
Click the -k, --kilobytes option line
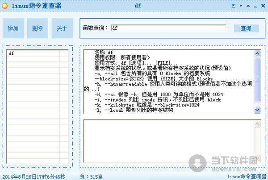tap(147, 105)
